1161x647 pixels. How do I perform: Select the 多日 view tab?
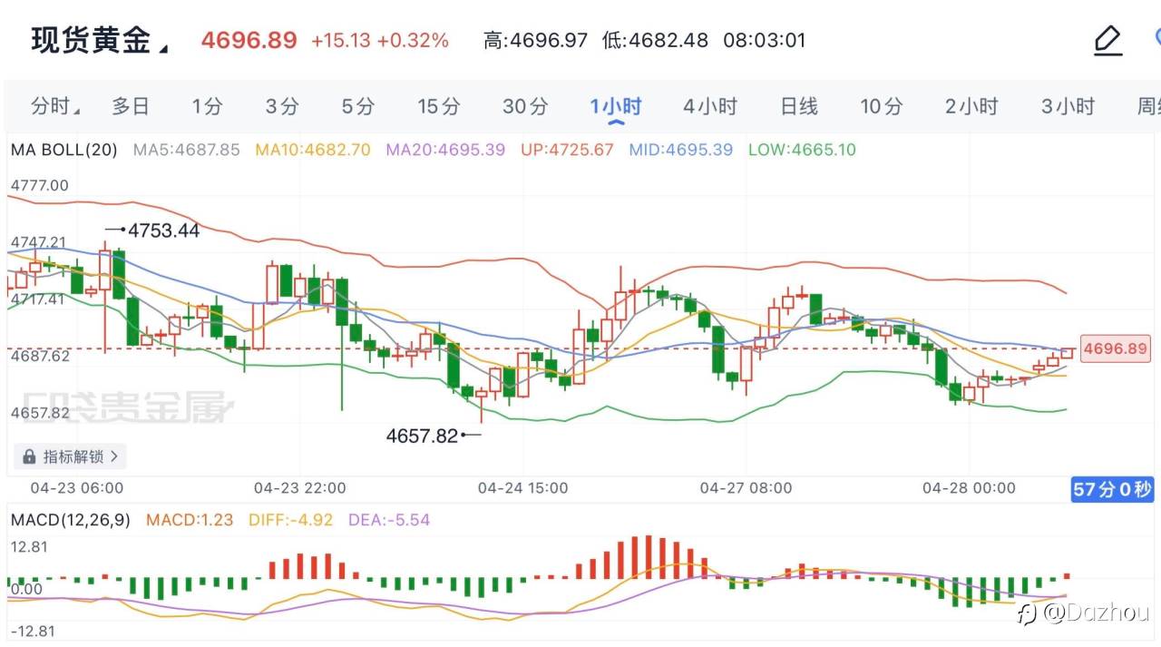[131, 106]
